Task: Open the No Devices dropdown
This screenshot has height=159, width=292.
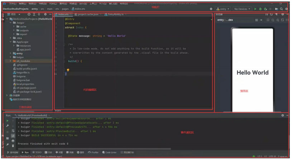Action: tap(242, 9)
